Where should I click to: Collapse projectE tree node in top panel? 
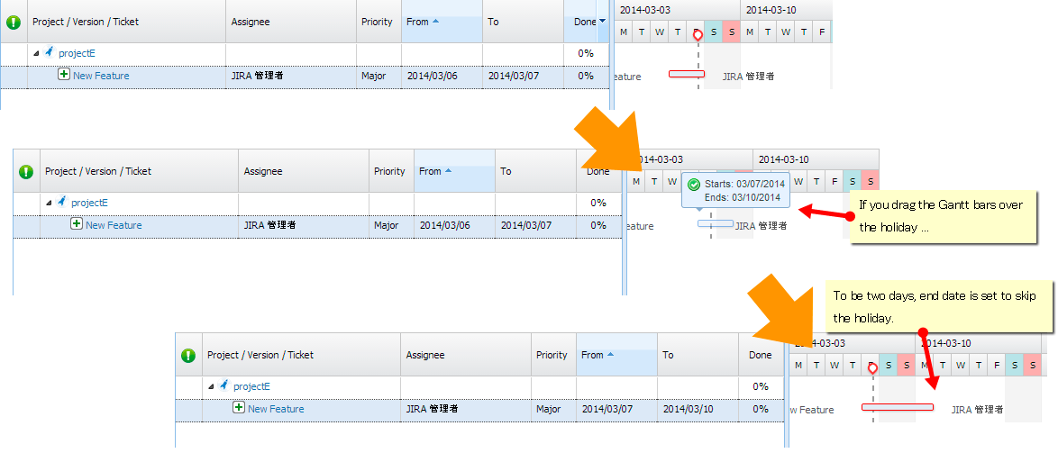tap(37, 53)
